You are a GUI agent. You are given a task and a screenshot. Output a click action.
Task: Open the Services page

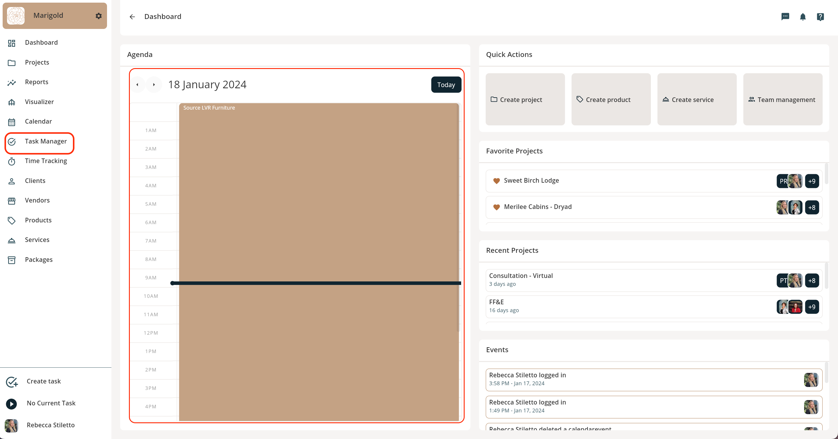tap(37, 240)
